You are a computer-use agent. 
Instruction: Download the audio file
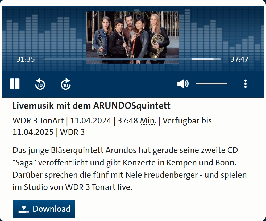(44, 209)
